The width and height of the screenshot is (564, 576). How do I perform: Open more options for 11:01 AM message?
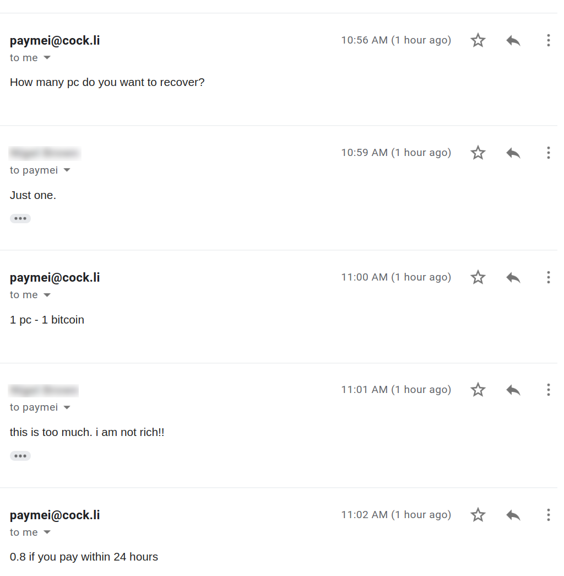pyautogui.click(x=548, y=390)
